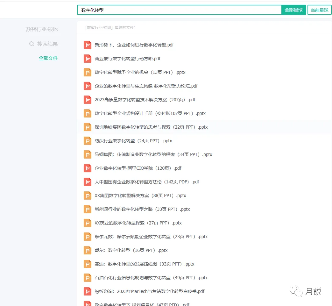Open the 数智行业·领地 planet heading
The width and height of the screenshot is (332, 306).
point(42,29)
